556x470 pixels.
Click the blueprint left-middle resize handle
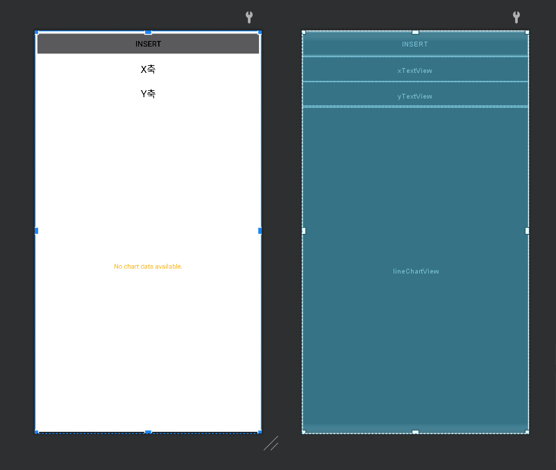303,231
